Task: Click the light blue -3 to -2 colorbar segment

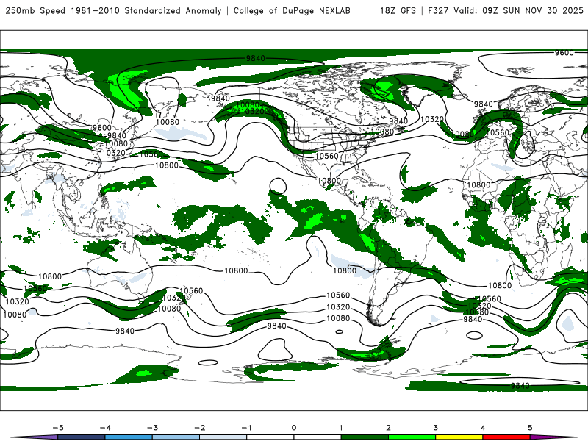Action: [176, 437]
